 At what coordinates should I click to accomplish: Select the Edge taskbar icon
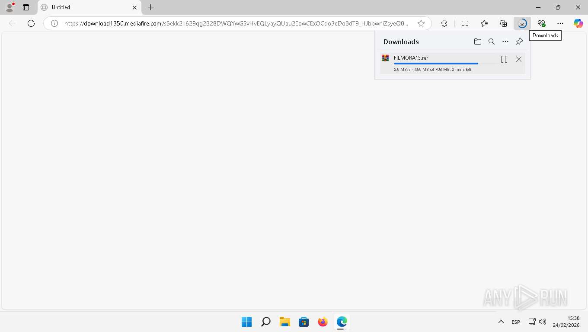tap(342, 322)
